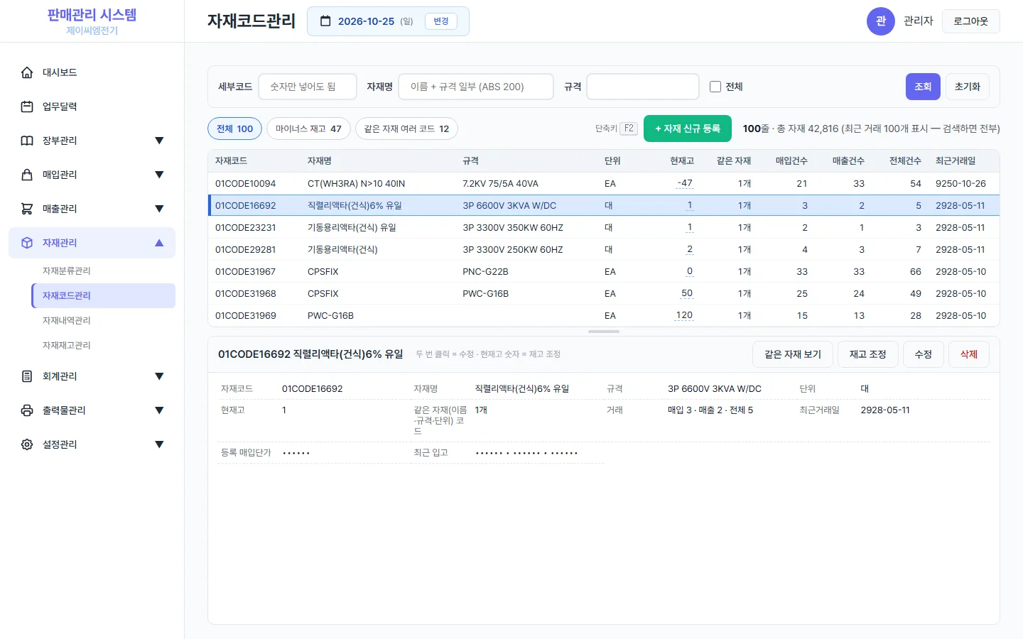
Task: Expand the 매출관리 menu arrow
Action: pos(159,209)
